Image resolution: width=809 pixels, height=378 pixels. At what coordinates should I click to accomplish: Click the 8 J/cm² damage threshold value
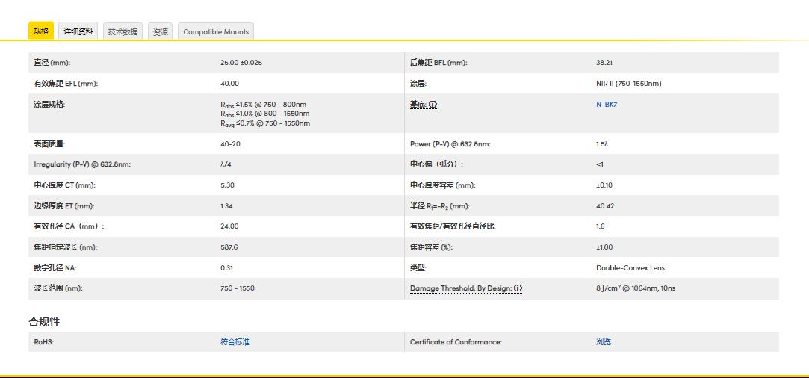tap(635, 288)
